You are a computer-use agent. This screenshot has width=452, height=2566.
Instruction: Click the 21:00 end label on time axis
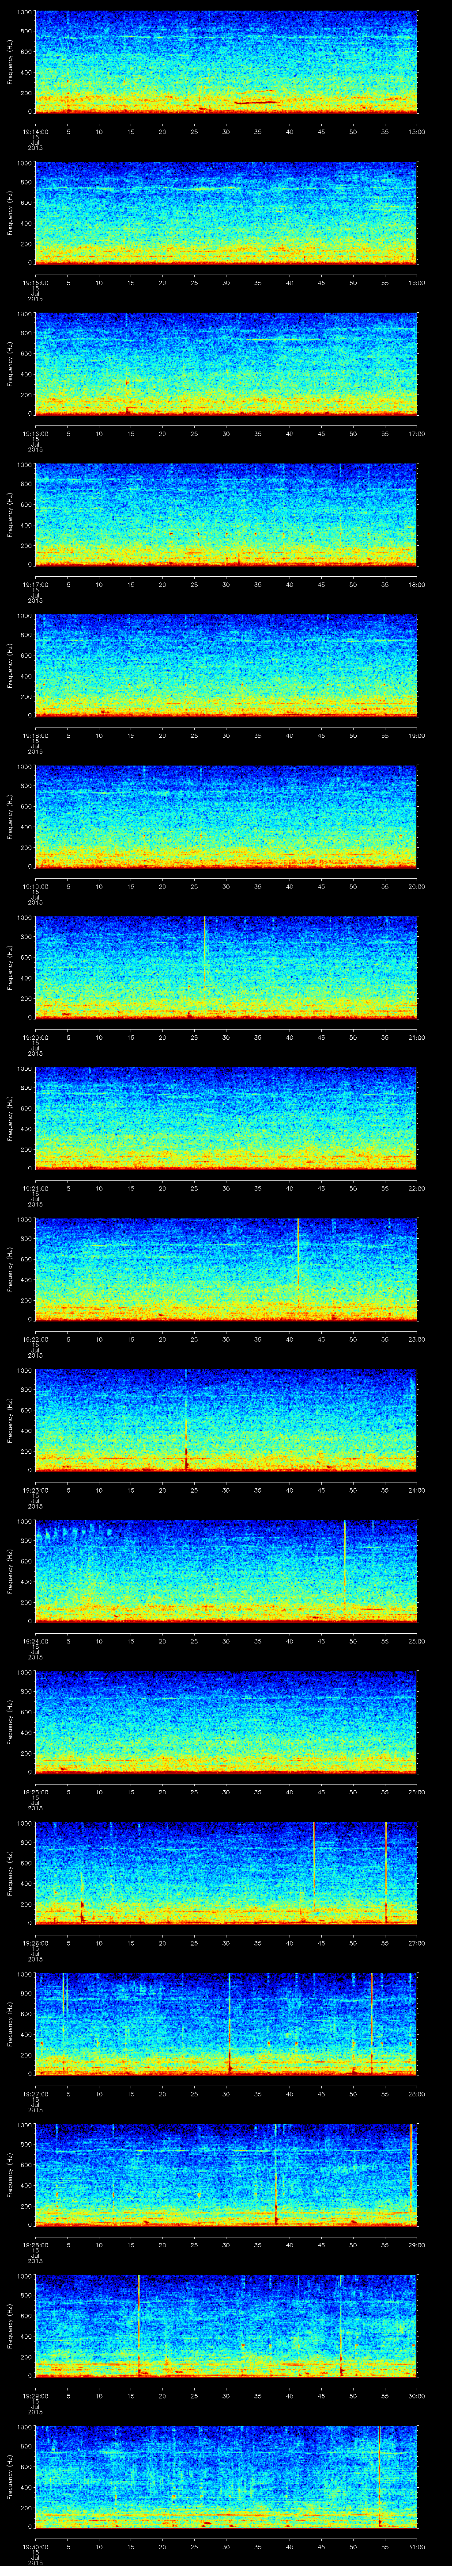[417, 1037]
